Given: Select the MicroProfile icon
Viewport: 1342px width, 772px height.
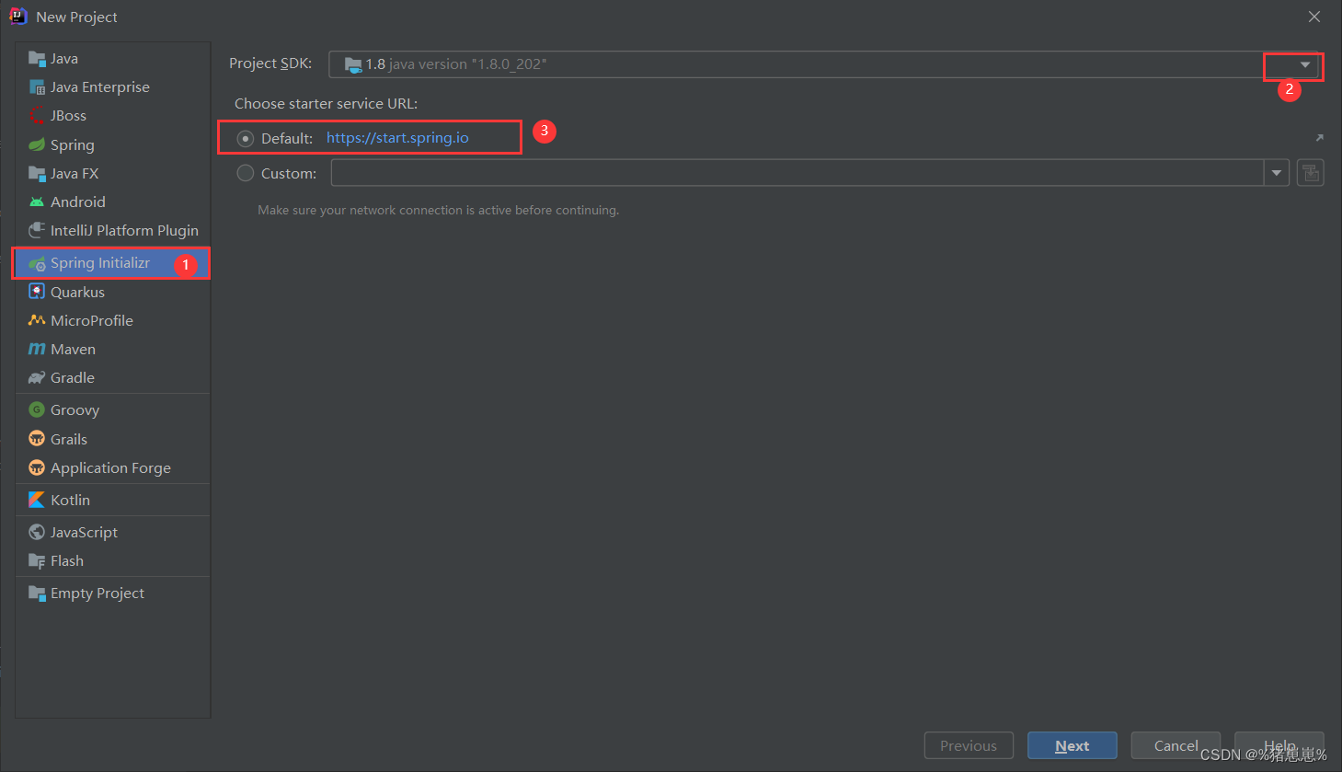Looking at the screenshot, I should click(x=37, y=321).
